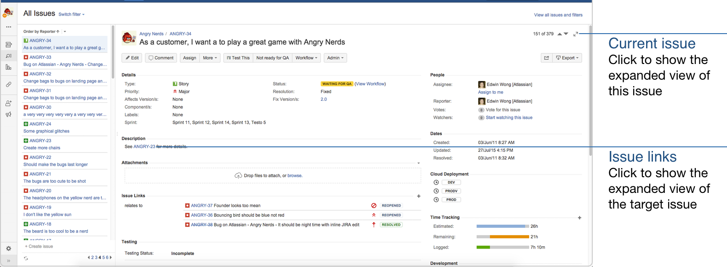
Task: Open linked issue ANGRY-37
Action: [201, 206]
